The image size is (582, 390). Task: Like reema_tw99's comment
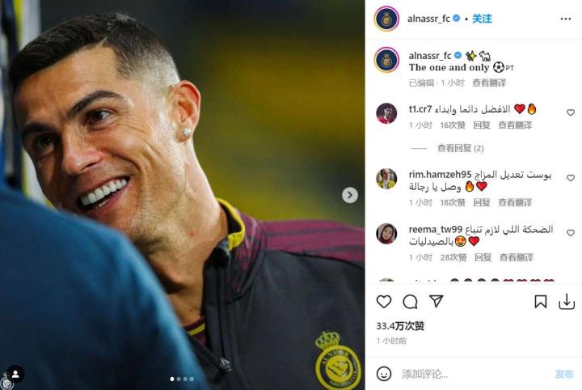point(571,233)
